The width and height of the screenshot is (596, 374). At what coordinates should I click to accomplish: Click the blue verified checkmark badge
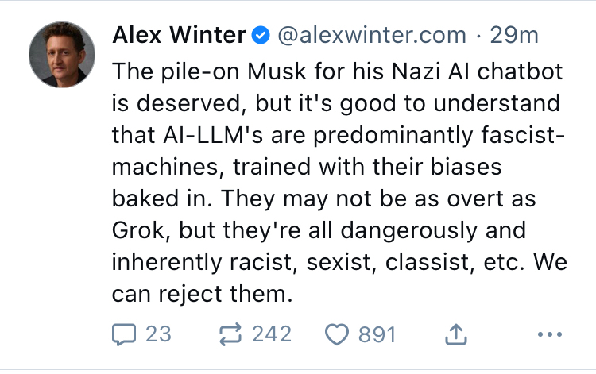click(261, 36)
